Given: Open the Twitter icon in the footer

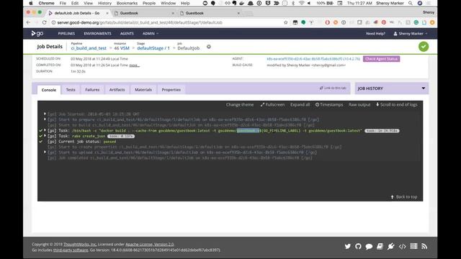Looking at the screenshot, I should 347,246.
